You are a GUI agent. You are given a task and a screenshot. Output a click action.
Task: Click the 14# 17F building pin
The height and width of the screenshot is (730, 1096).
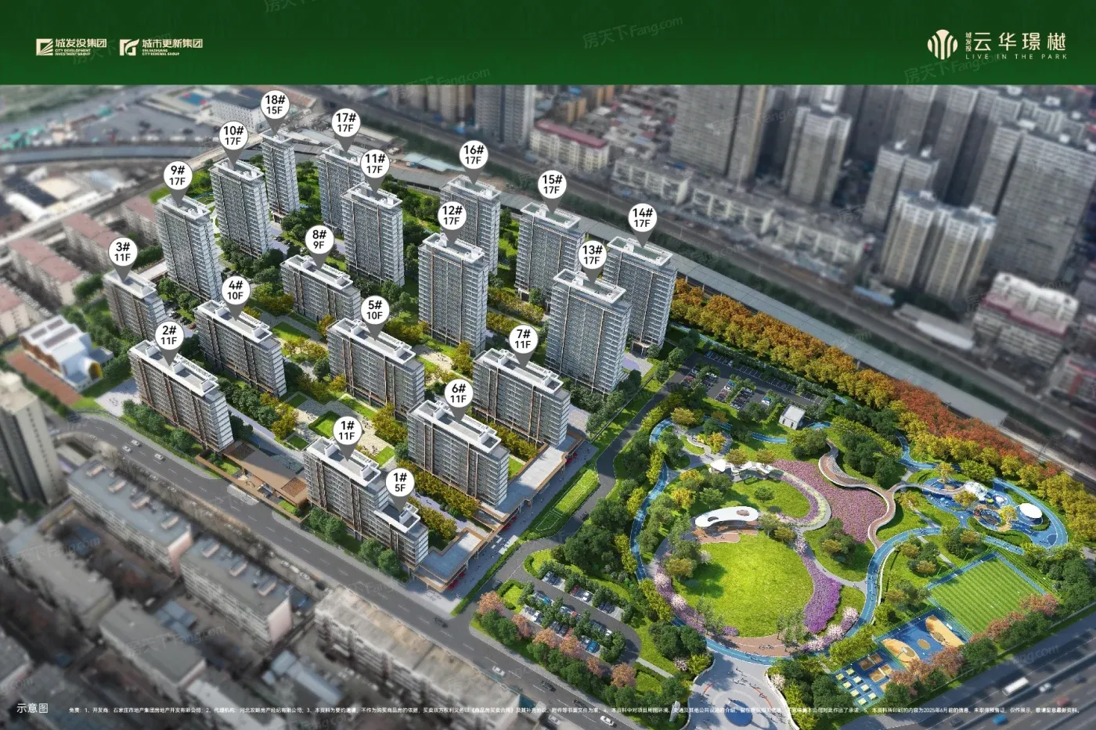642,218
